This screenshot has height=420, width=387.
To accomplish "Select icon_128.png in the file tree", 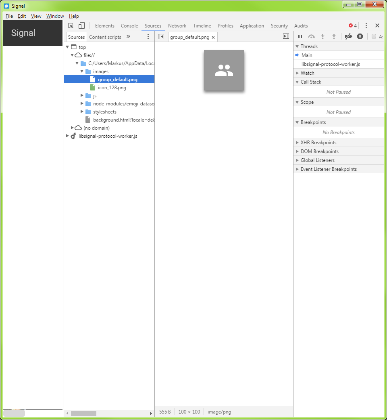I will 112,88.
